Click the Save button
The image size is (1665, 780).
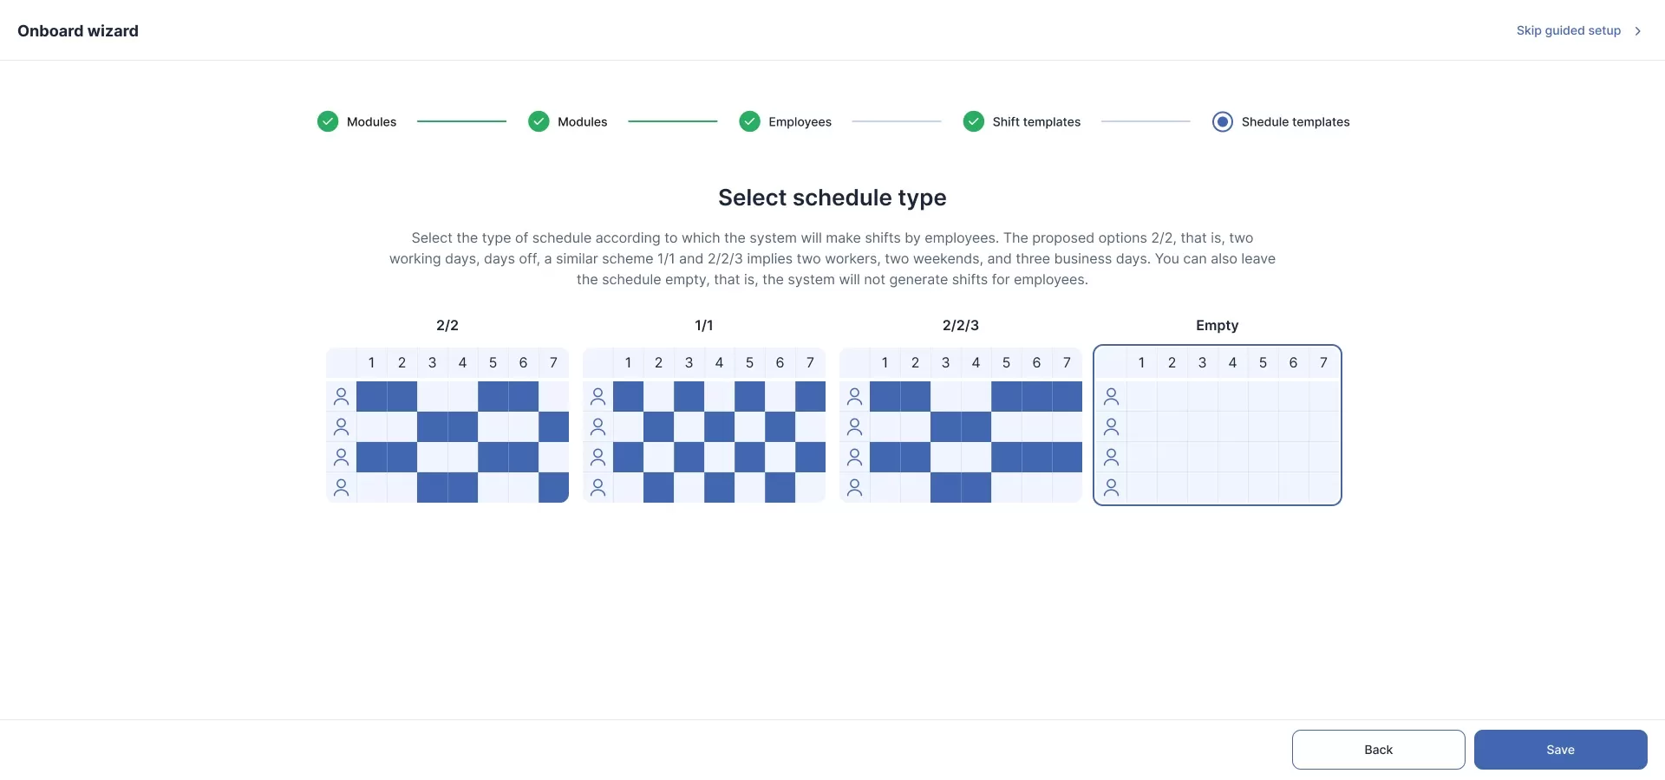(x=1560, y=750)
